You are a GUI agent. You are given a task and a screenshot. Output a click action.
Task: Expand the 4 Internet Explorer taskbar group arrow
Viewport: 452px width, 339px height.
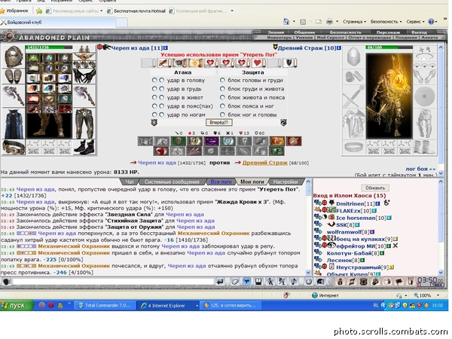(197, 306)
